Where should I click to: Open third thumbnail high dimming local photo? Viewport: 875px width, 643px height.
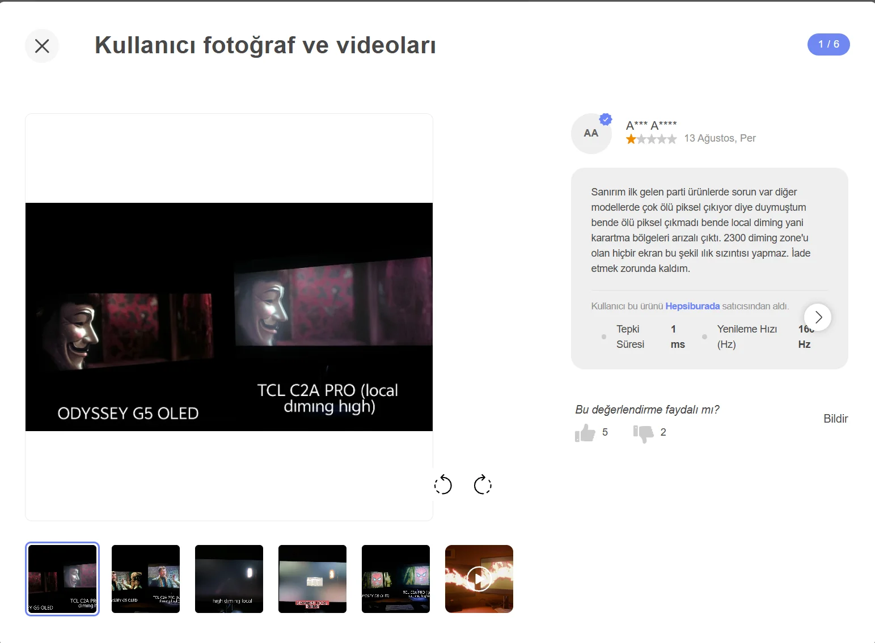[x=229, y=579]
